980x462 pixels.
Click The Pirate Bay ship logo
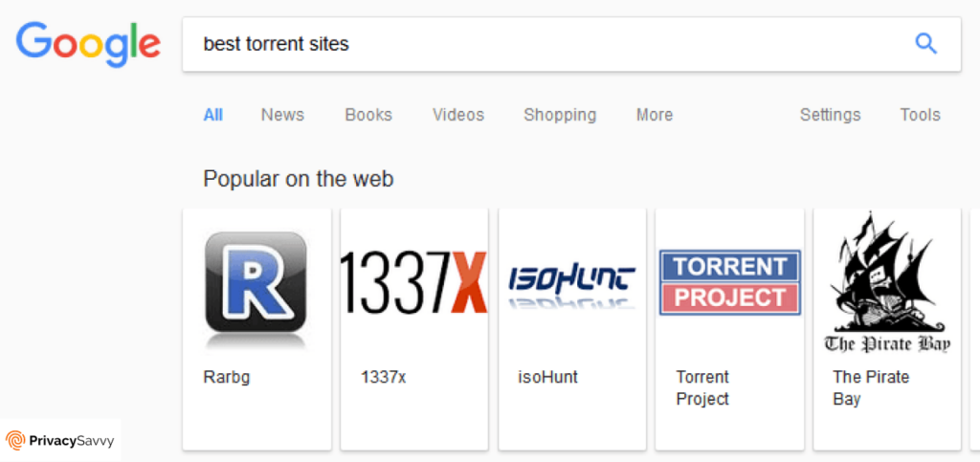[887, 282]
